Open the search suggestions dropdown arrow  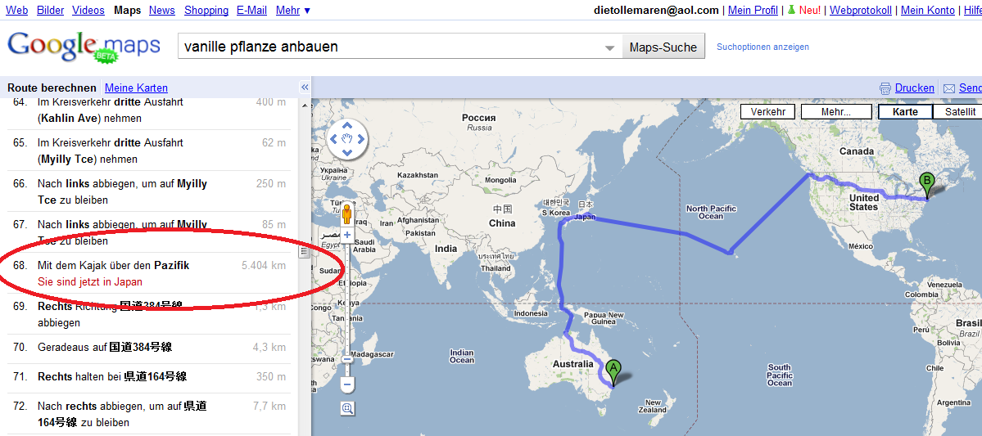coord(609,48)
